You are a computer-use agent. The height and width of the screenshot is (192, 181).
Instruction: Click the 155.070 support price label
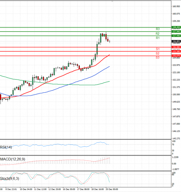176,56
